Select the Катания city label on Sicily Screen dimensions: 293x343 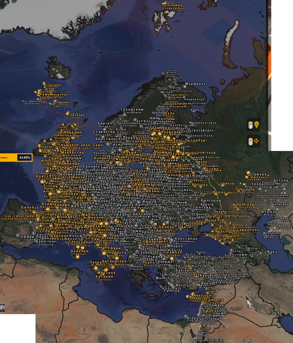point(104,277)
